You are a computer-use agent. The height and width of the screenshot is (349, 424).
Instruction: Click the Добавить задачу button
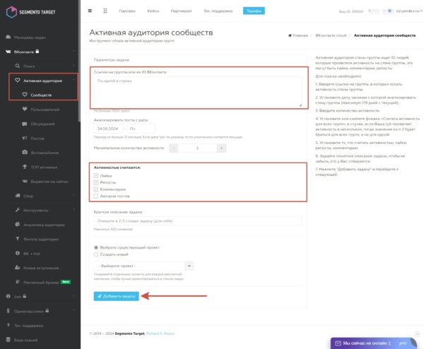coord(117,296)
